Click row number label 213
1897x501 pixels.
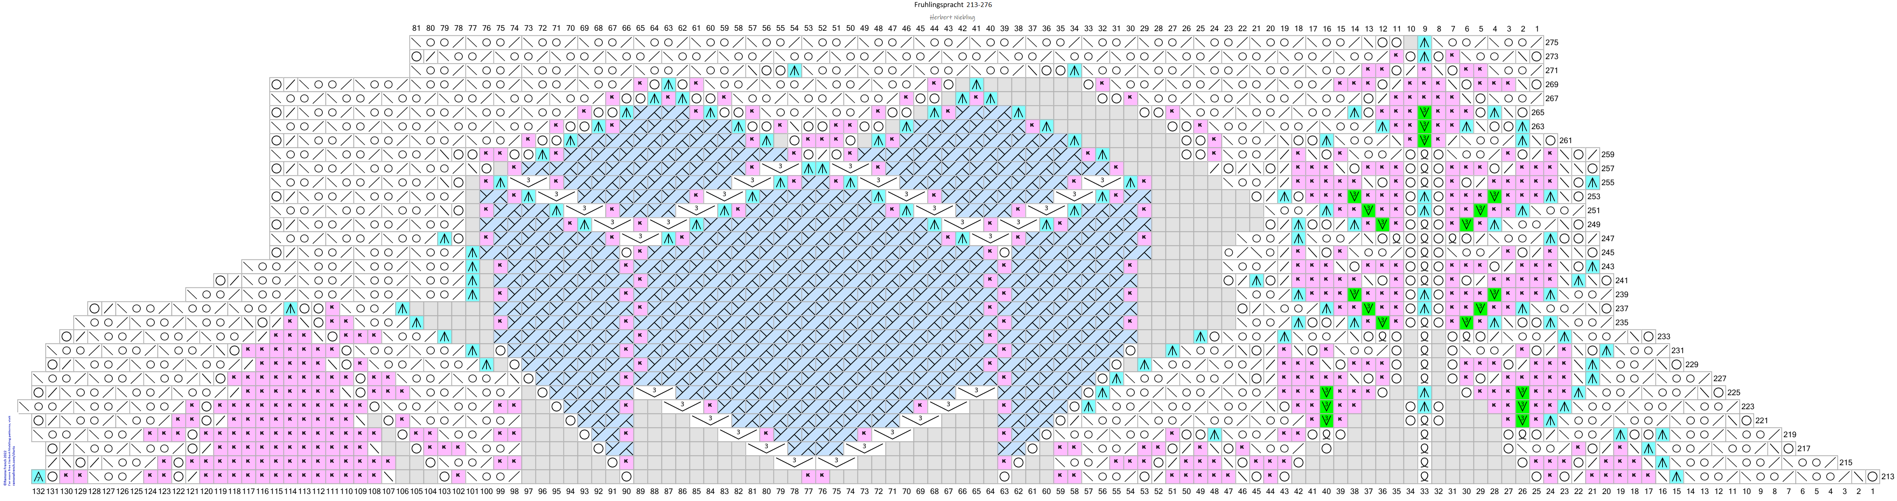click(1887, 476)
